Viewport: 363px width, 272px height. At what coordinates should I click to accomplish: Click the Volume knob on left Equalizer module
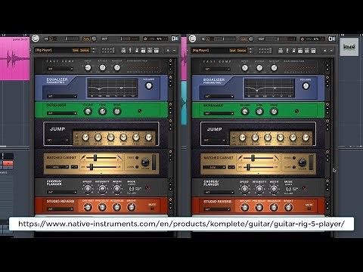click(149, 86)
